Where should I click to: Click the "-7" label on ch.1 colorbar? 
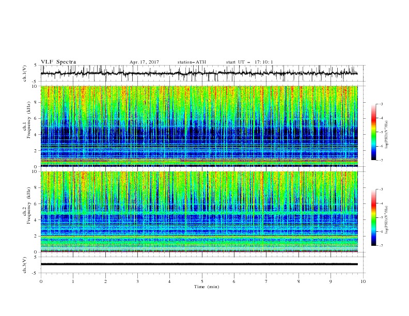click(x=381, y=160)
